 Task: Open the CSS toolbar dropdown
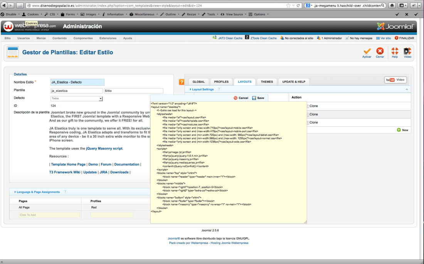tap(51, 14)
